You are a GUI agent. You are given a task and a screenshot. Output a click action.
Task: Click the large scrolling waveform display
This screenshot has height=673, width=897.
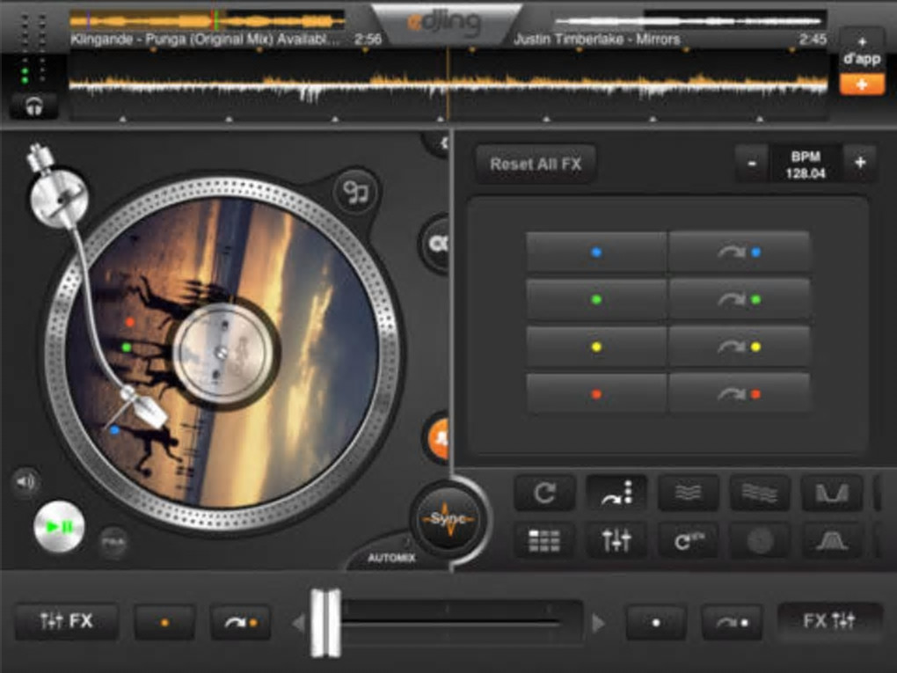pos(448,86)
